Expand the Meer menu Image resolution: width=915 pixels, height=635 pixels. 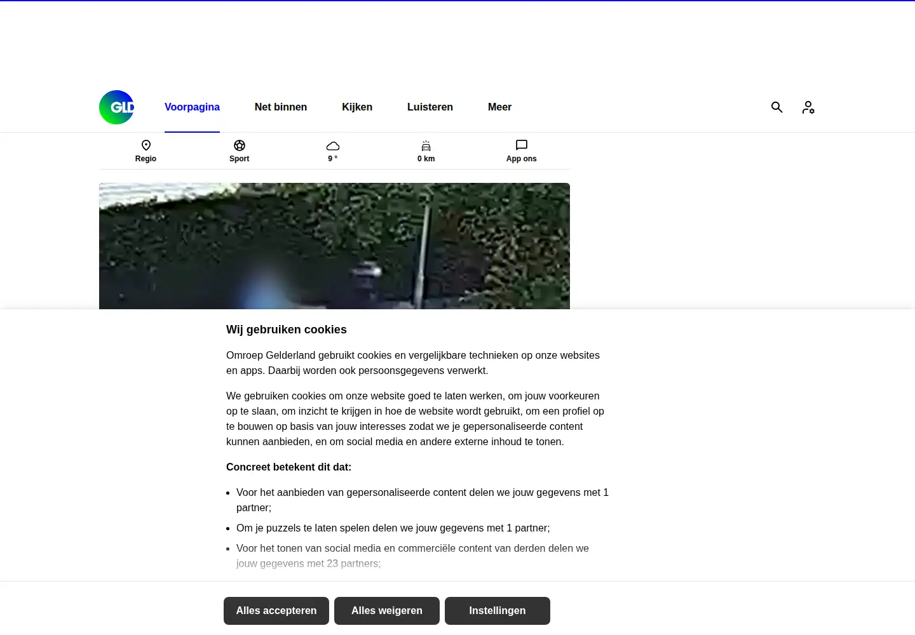click(x=499, y=107)
